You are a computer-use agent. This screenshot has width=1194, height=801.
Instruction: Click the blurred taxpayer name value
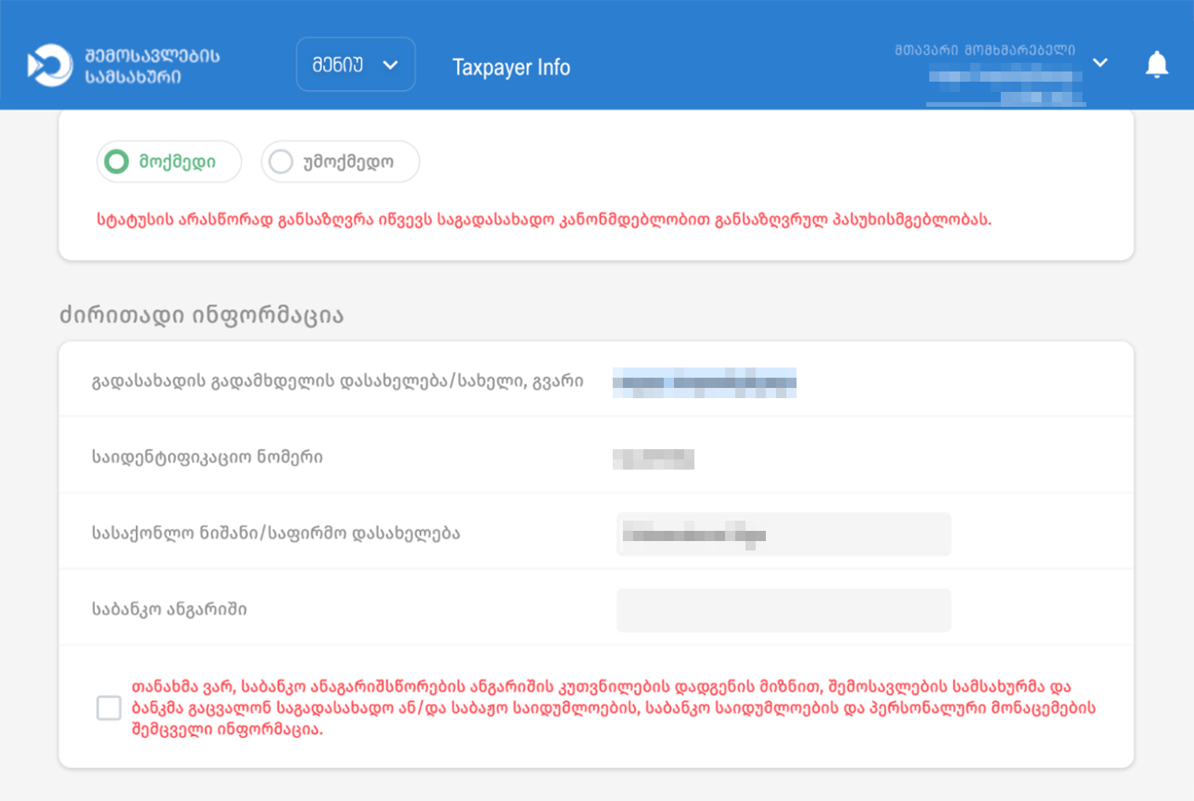[x=704, y=382]
